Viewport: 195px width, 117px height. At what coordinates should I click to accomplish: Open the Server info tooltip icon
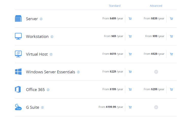(41, 19)
